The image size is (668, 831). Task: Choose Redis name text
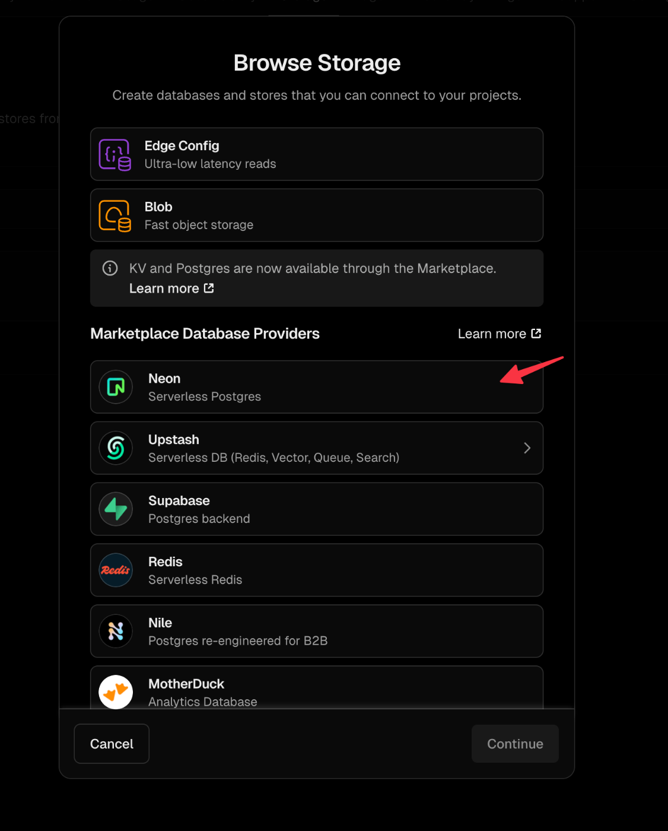pos(166,562)
